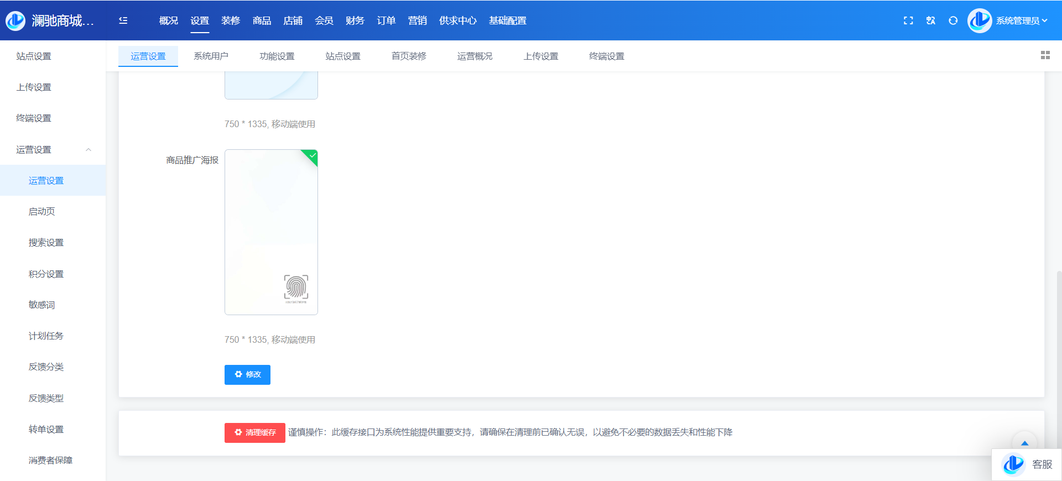
Task: Enter fullscreen mode via header icon
Action: click(x=908, y=20)
